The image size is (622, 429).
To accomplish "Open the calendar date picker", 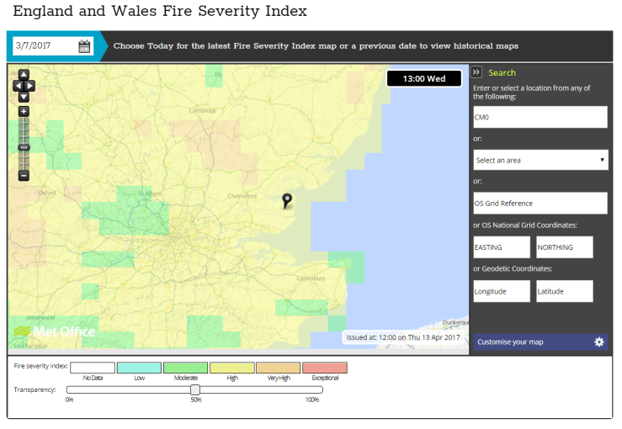I will [84, 46].
